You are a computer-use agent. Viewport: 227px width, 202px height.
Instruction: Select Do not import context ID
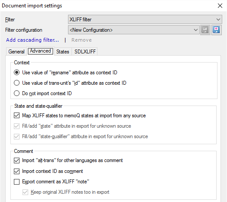click(x=16, y=93)
